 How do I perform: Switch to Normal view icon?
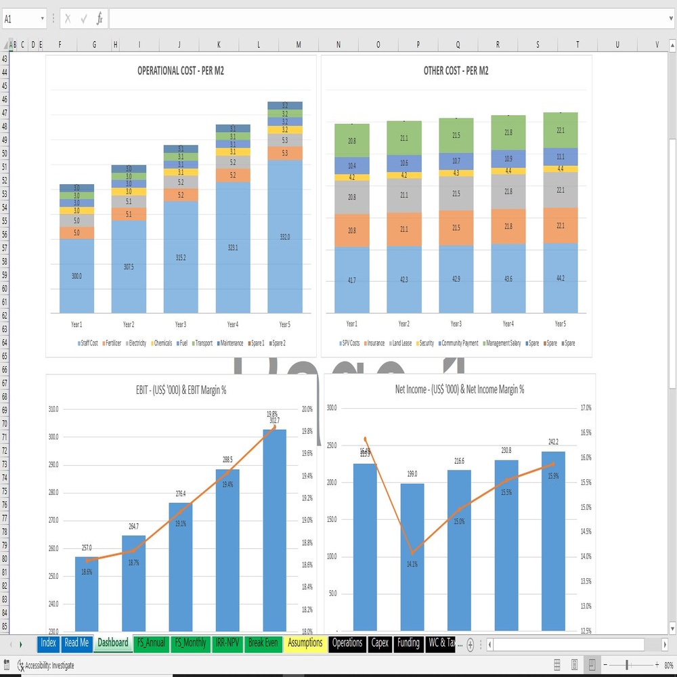pyautogui.click(x=557, y=665)
